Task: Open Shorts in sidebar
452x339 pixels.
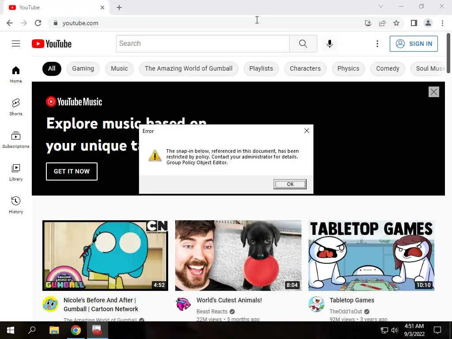Action: (x=16, y=107)
